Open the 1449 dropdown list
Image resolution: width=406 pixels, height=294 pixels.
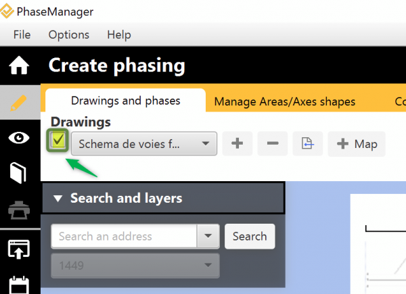coord(134,266)
